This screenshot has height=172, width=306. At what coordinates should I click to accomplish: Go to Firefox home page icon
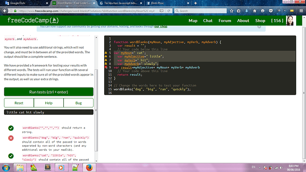click(x=255, y=11)
